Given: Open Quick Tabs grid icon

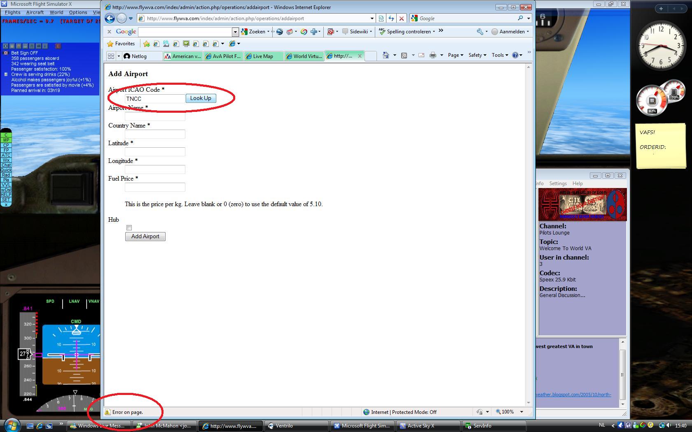Looking at the screenshot, I should (111, 56).
